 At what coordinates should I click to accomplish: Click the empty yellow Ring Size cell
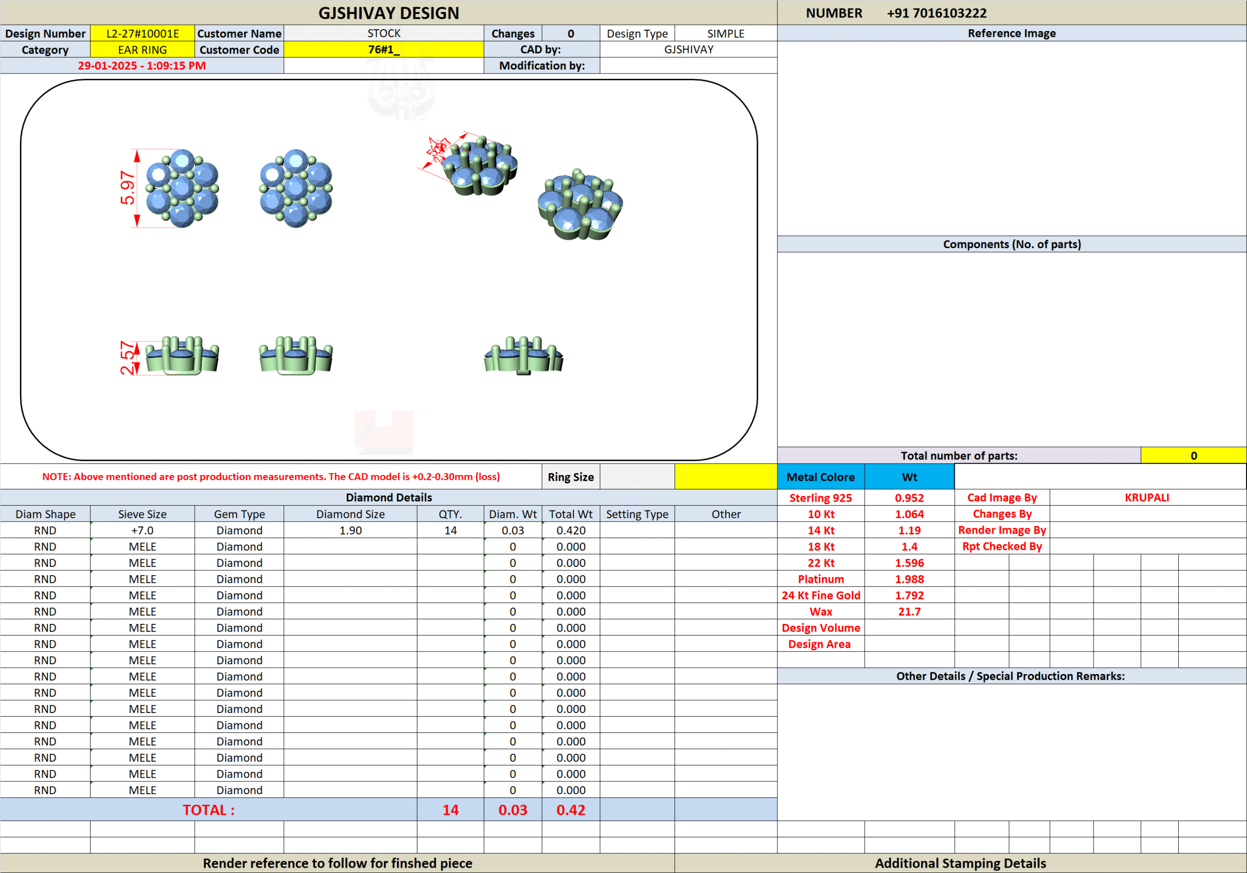point(726,477)
